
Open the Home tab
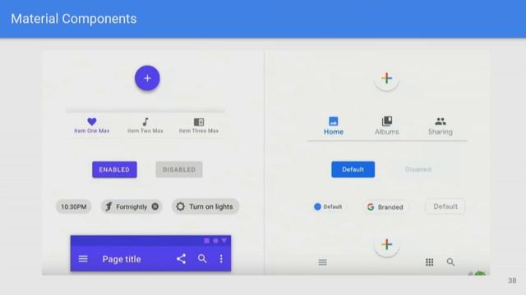(x=334, y=125)
